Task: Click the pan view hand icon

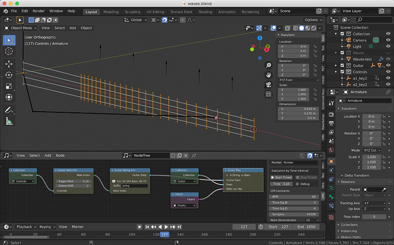Action: 268,75
